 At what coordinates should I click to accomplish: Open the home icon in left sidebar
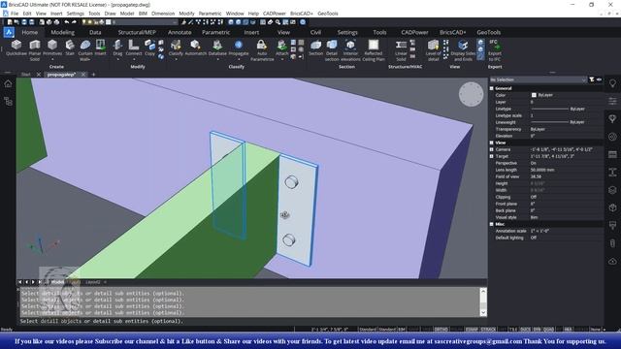(8, 83)
